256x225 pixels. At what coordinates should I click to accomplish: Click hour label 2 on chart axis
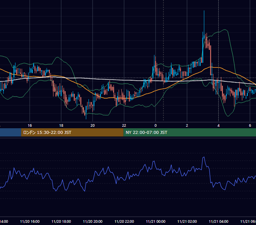187,126
